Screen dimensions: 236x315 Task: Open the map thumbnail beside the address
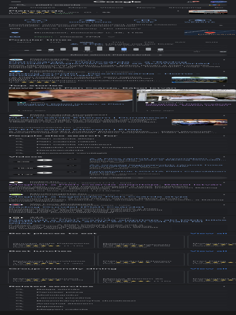(210, 33)
